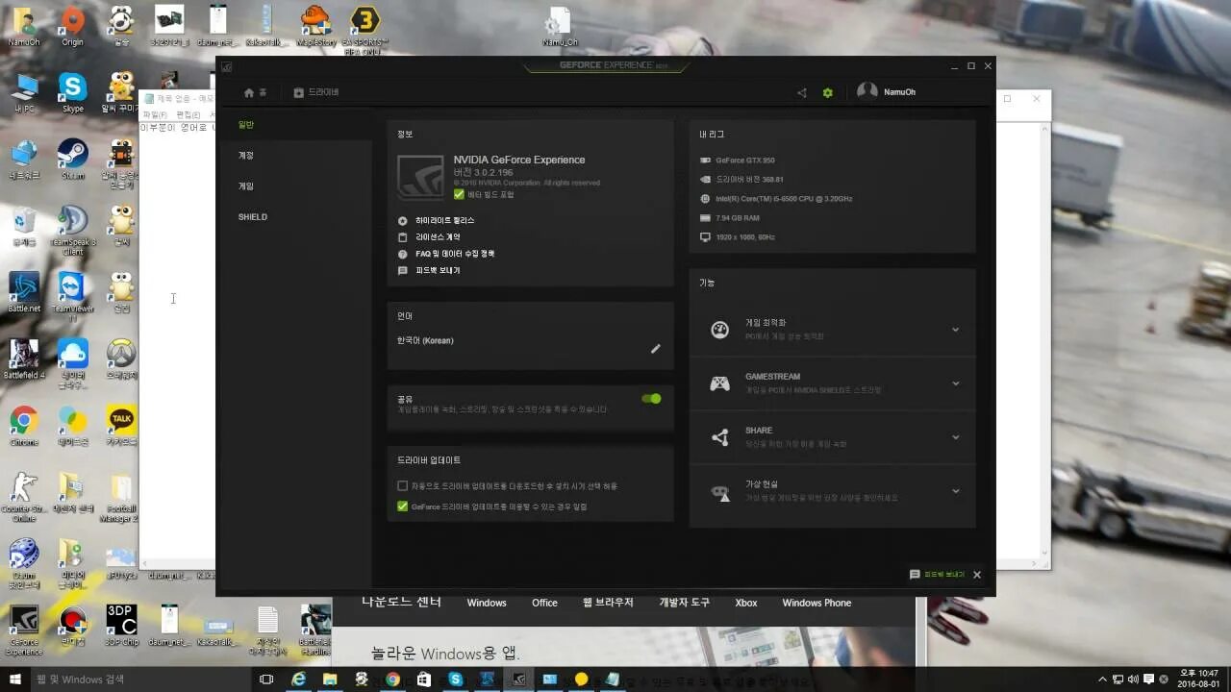Expand the SHARE section
The height and width of the screenshot is (692, 1231).
coord(955,436)
